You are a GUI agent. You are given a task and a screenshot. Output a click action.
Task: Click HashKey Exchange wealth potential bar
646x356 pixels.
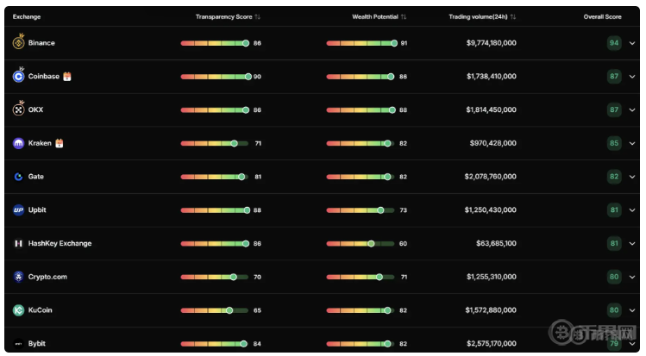pyautogui.click(x=361, y=244)
